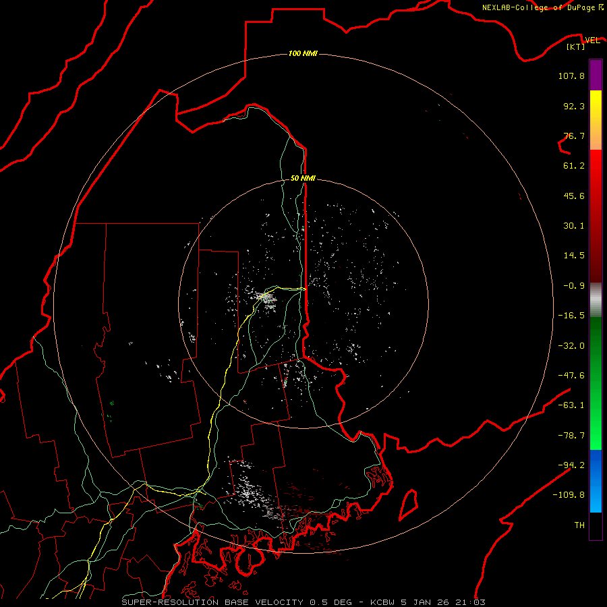Click the yellow segment of the velocity color bar

point(596,107)
